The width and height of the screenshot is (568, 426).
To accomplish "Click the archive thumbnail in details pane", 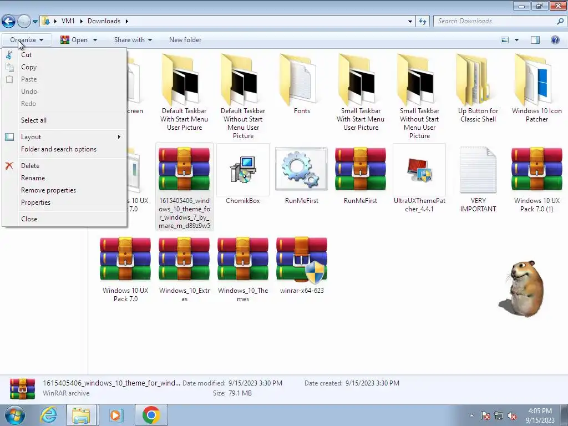I will point(22,388).
